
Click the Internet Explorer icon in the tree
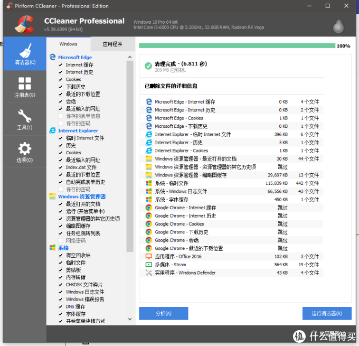[x=53, y=130]
